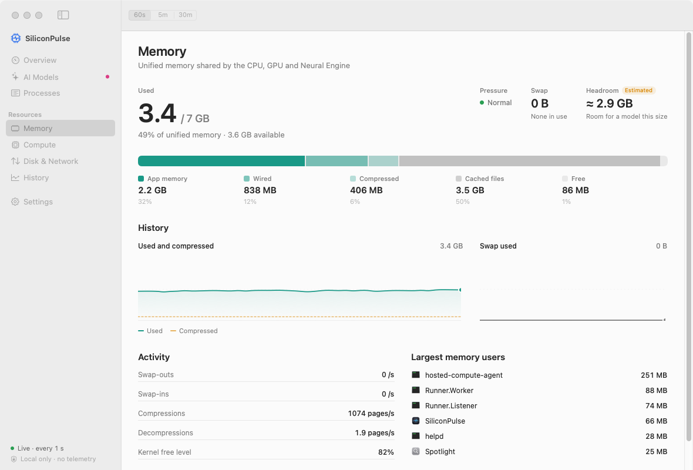
Task: Click the Swap-outs row label
Action: click(156, 374)
